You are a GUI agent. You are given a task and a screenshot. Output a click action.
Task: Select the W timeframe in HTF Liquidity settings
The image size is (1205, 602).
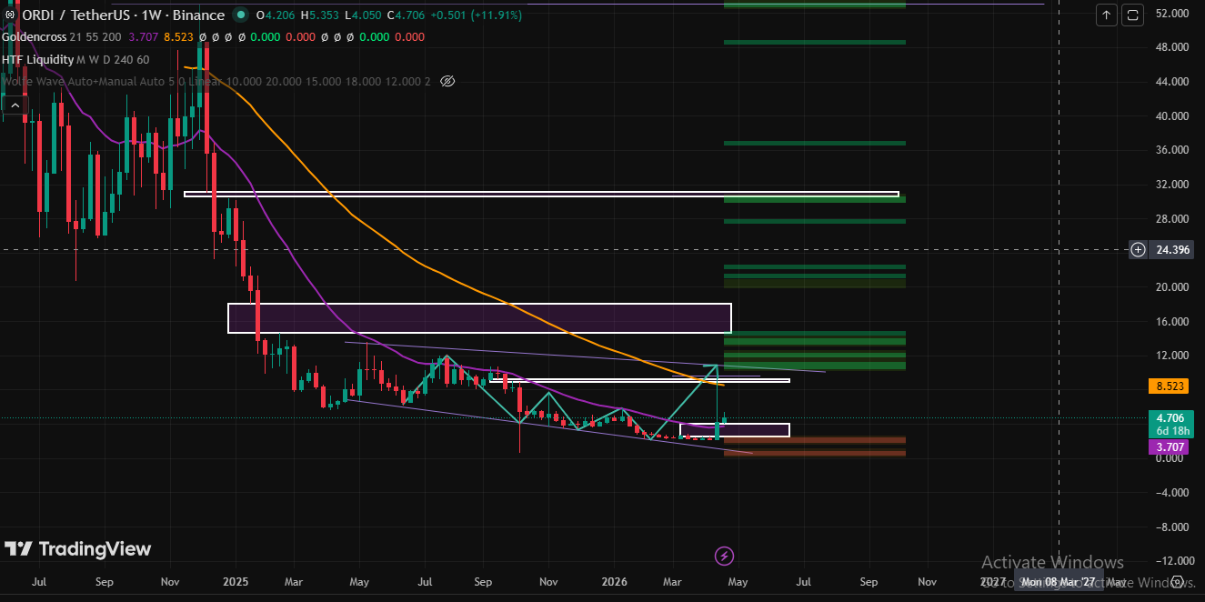tap(95, 59)
